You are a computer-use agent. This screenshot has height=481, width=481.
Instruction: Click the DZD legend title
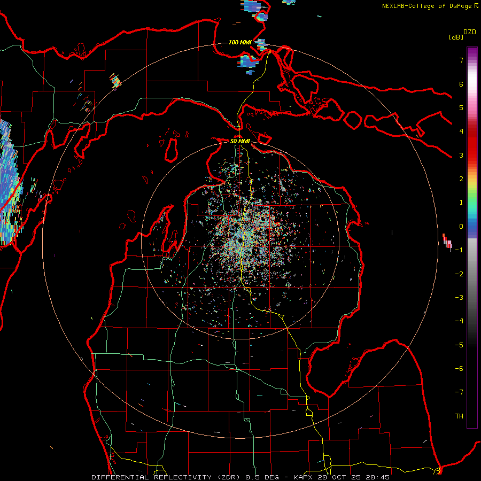tap(470, 32)
